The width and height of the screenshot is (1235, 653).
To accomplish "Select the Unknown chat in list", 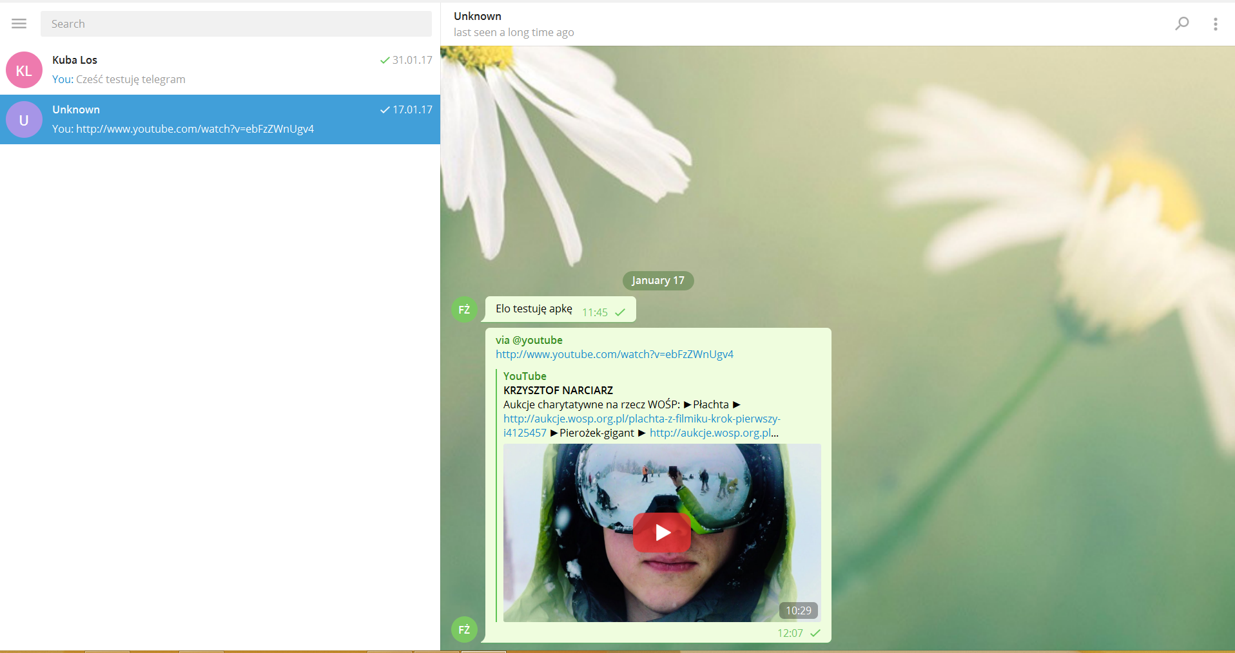I will [220, 119].
